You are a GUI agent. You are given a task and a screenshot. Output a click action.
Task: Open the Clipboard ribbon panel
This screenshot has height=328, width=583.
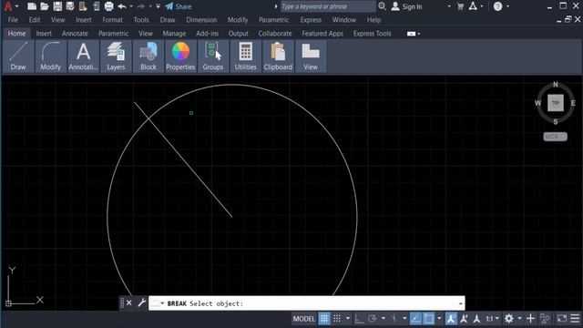[278, 56]
